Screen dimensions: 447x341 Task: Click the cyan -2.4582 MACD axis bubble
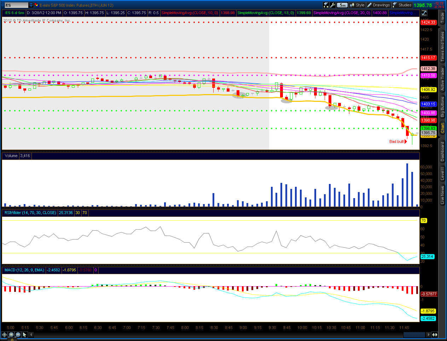coord(428,318)
